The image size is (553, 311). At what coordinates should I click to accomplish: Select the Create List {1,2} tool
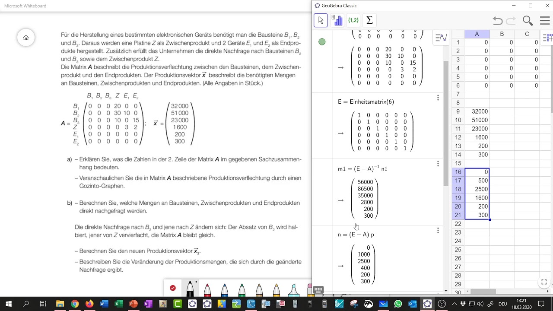[353, 20]
